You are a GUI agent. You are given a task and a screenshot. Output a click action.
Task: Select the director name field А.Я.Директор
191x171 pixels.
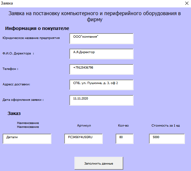click(x=101, y=54)
